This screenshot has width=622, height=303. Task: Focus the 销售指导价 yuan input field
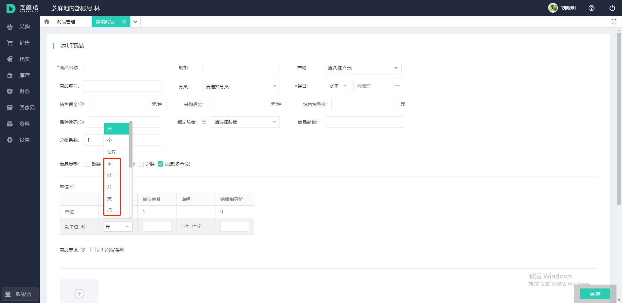point(370,104)
